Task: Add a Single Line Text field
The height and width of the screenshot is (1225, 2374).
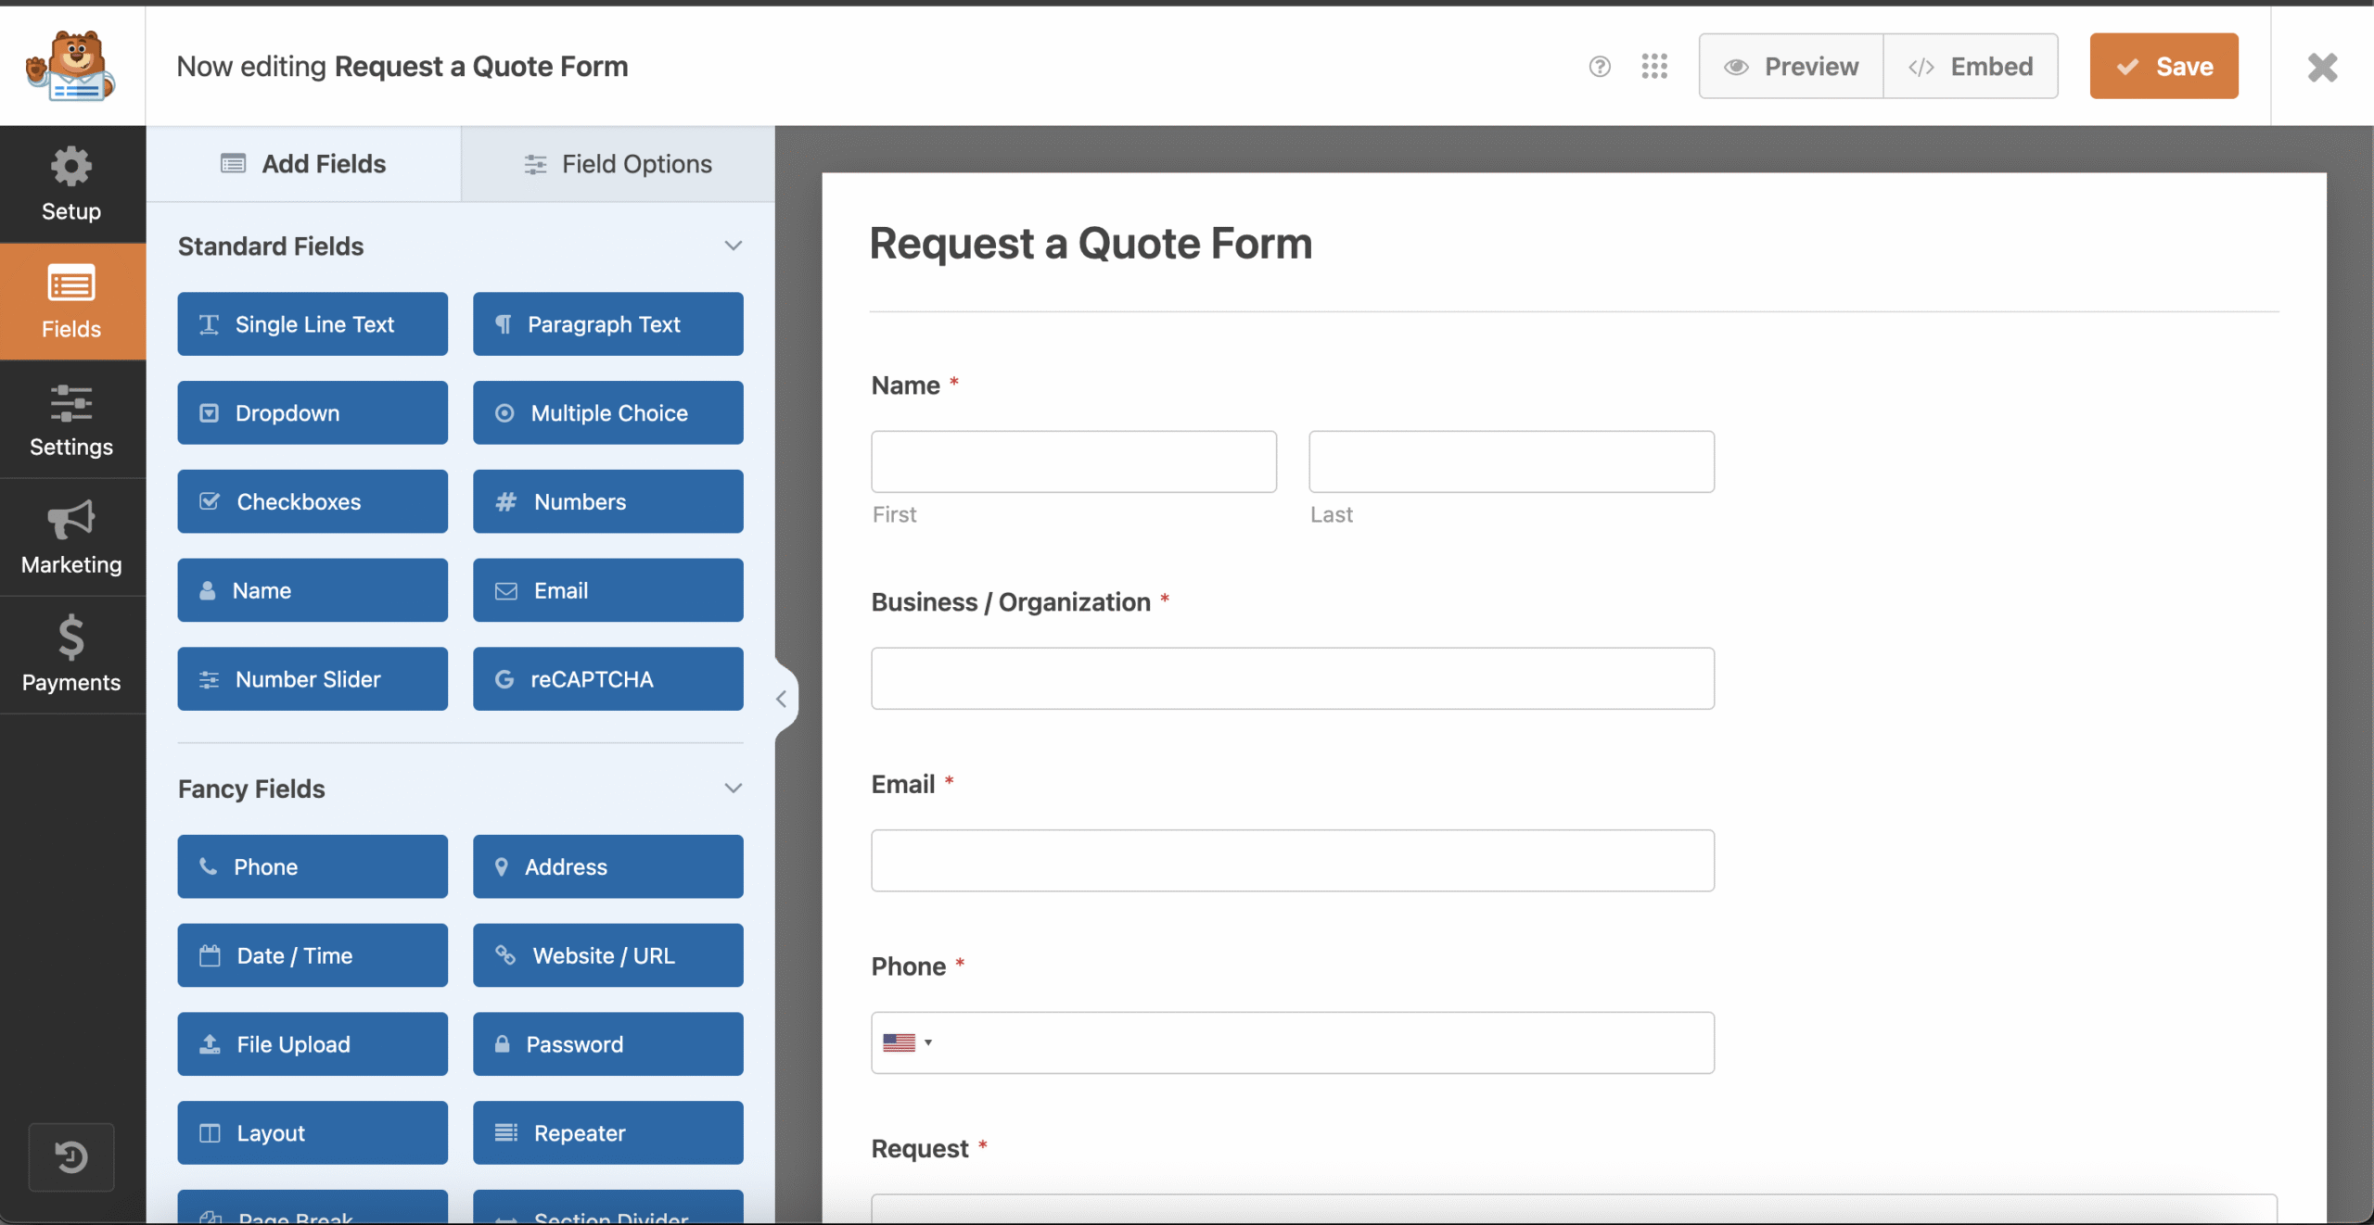Action: tap(313, 324)
